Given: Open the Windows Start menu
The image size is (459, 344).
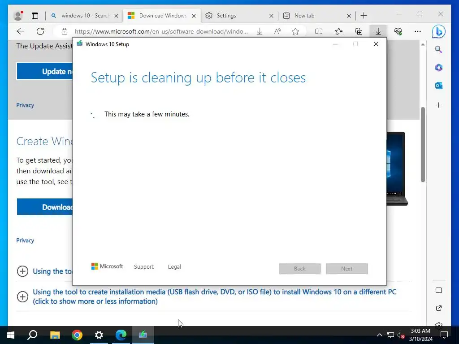Looking at the screenshot, I should point(11,335).
